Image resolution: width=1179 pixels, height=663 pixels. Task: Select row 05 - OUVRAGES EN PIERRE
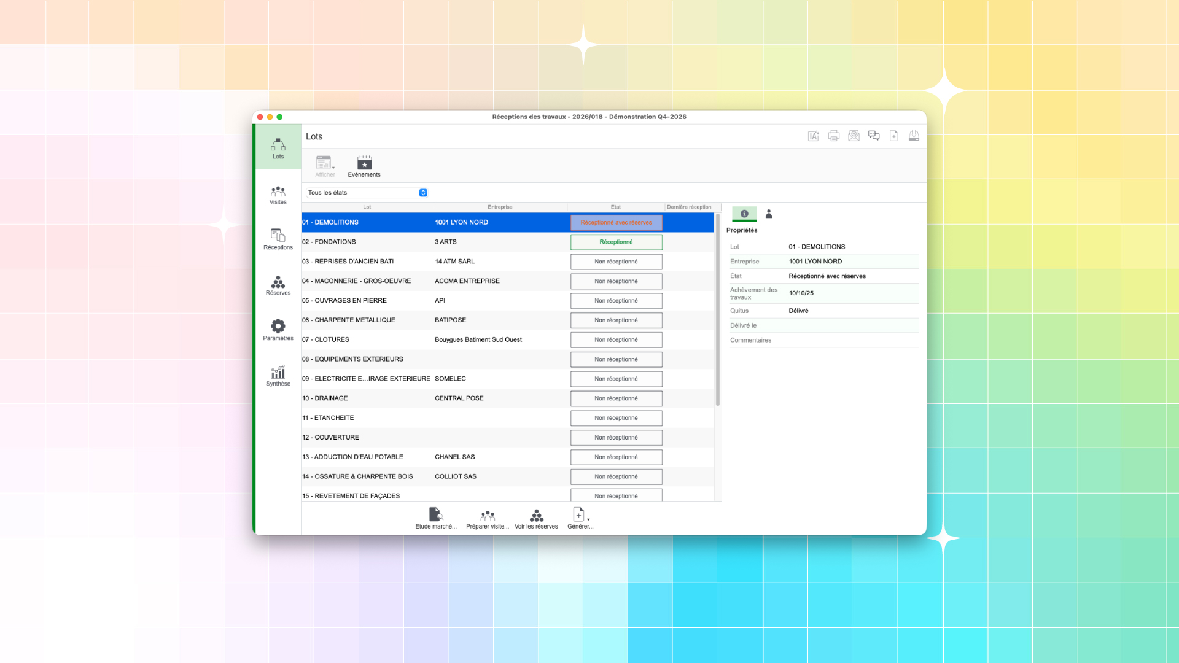click(x=508, y=301)
